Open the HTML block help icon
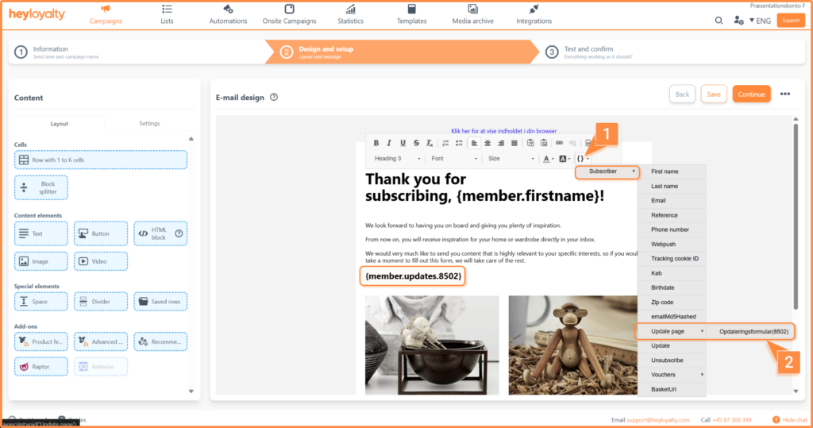The width and height of the screenshot is (813, 428). pos(179,233)
